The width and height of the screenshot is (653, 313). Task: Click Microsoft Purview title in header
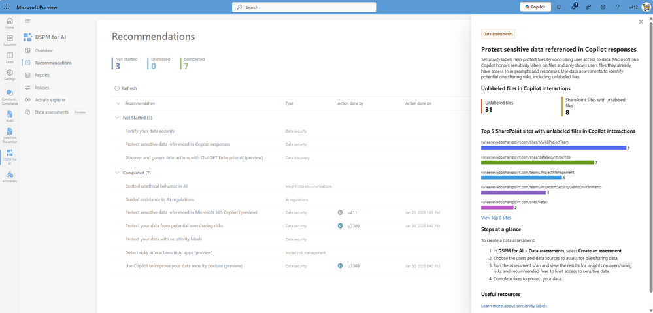[x=37, y=7]
